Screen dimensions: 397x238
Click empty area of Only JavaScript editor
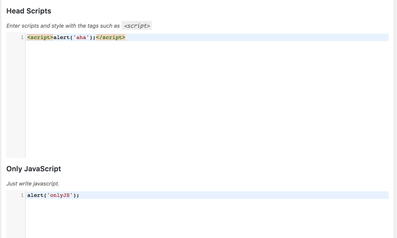coord(207,219)
